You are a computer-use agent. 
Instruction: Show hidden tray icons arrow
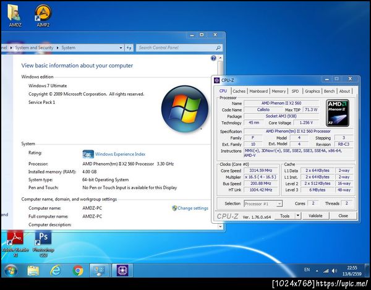317,271
